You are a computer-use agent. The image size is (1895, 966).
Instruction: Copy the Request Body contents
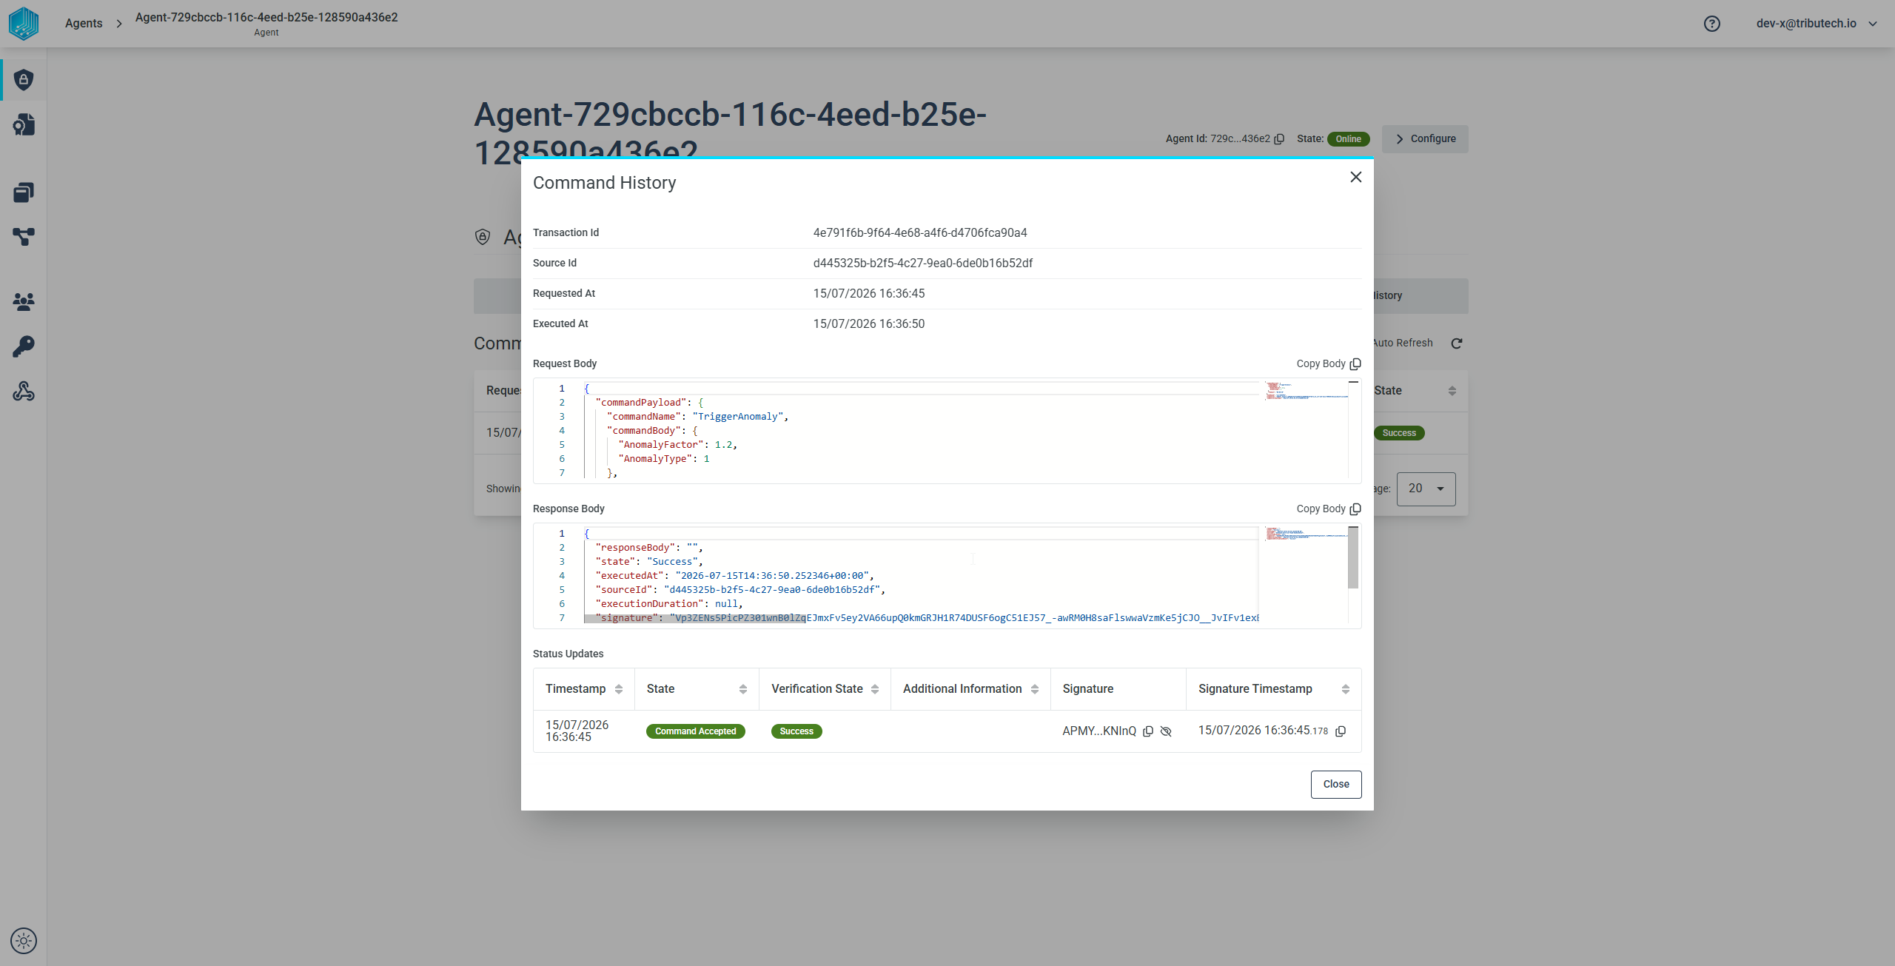[x=1328, y=363]
